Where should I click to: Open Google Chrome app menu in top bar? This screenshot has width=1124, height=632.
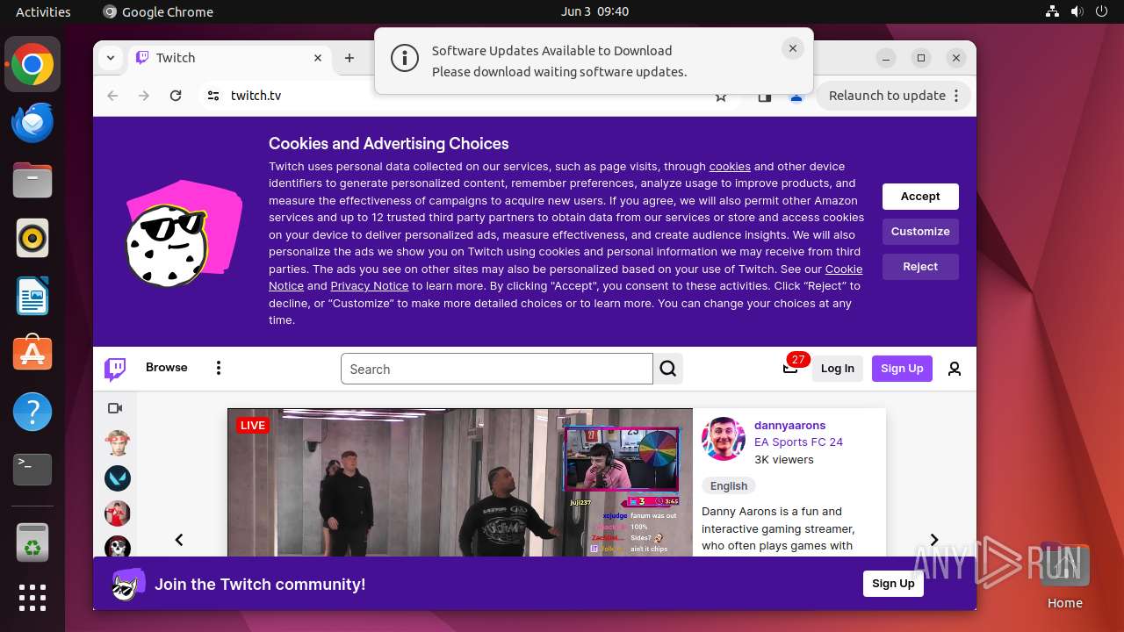click(x=158, y=11)
